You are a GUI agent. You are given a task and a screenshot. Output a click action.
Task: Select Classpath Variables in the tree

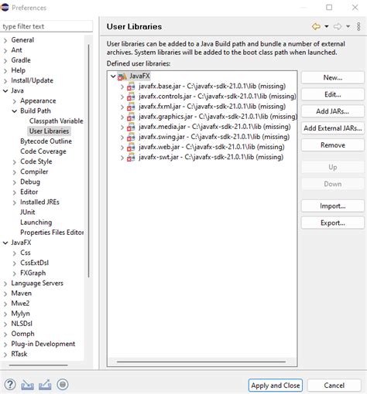[56, 121]
